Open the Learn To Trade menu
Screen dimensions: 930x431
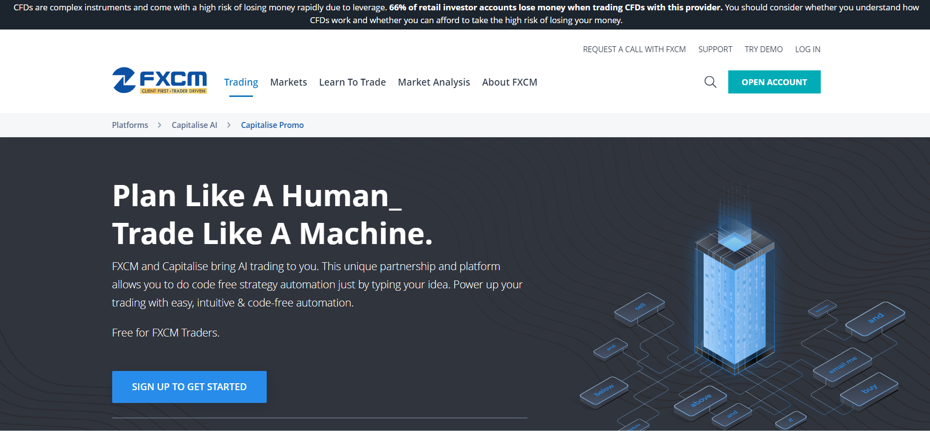coord(352,82)
